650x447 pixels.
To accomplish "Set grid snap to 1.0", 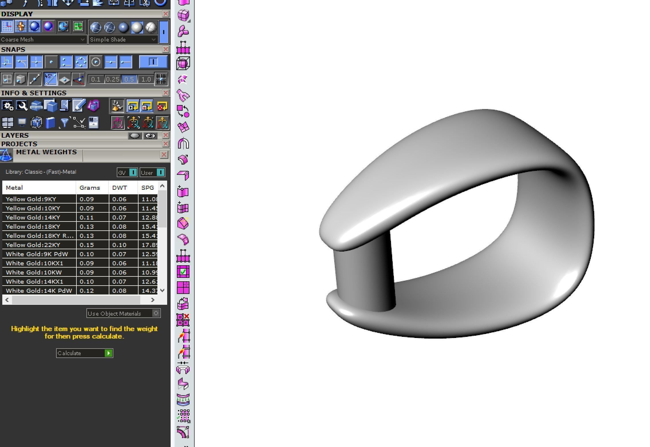I will pyautogui.click(x=146, y=79).
